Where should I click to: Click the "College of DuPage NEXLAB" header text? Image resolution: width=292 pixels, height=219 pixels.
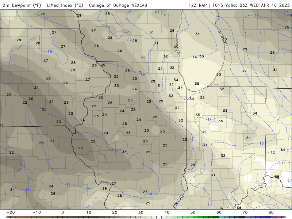118,5
